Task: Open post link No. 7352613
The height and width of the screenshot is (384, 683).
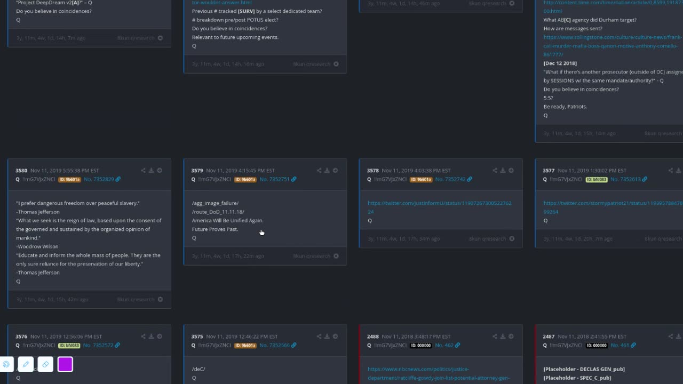Action: pos(626,179)
